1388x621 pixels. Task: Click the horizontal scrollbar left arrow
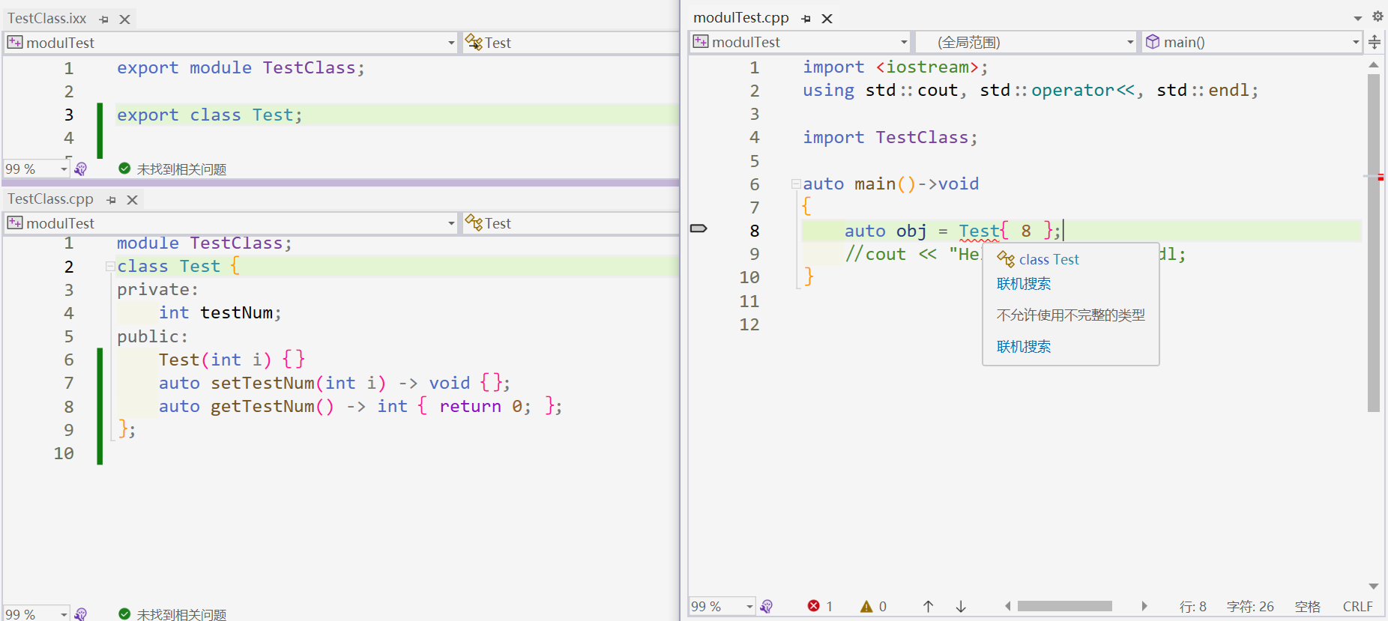click(x=1008, y=606)
